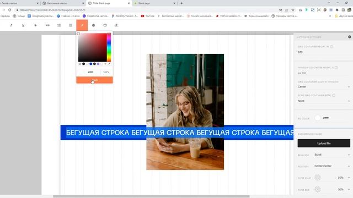Image resolution: width=353 pixels, height=198 pixels.
Task: Open Recently Viewed Figma bookmark
Action: point(125,16)
